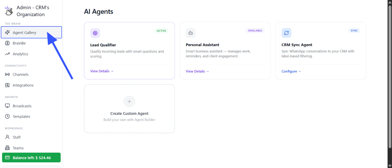Open Configure link for CRM Sync Agent

291,71
